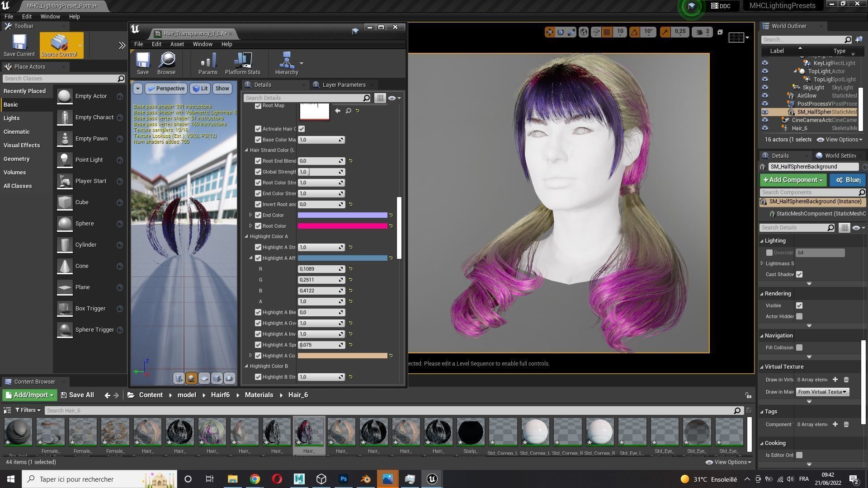This screenshot has width=868, height=488.
Task: Toggle scale snapping arrow icon
Action: pyautogui.click(x=665, y=32)
